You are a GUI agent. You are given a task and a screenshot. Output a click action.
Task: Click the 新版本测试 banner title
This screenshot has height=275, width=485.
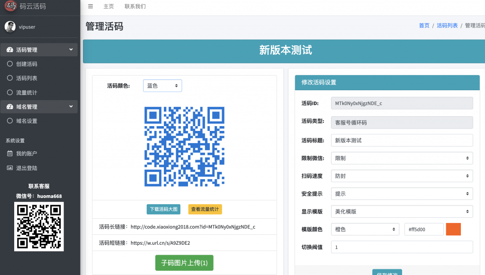[286, 50]
